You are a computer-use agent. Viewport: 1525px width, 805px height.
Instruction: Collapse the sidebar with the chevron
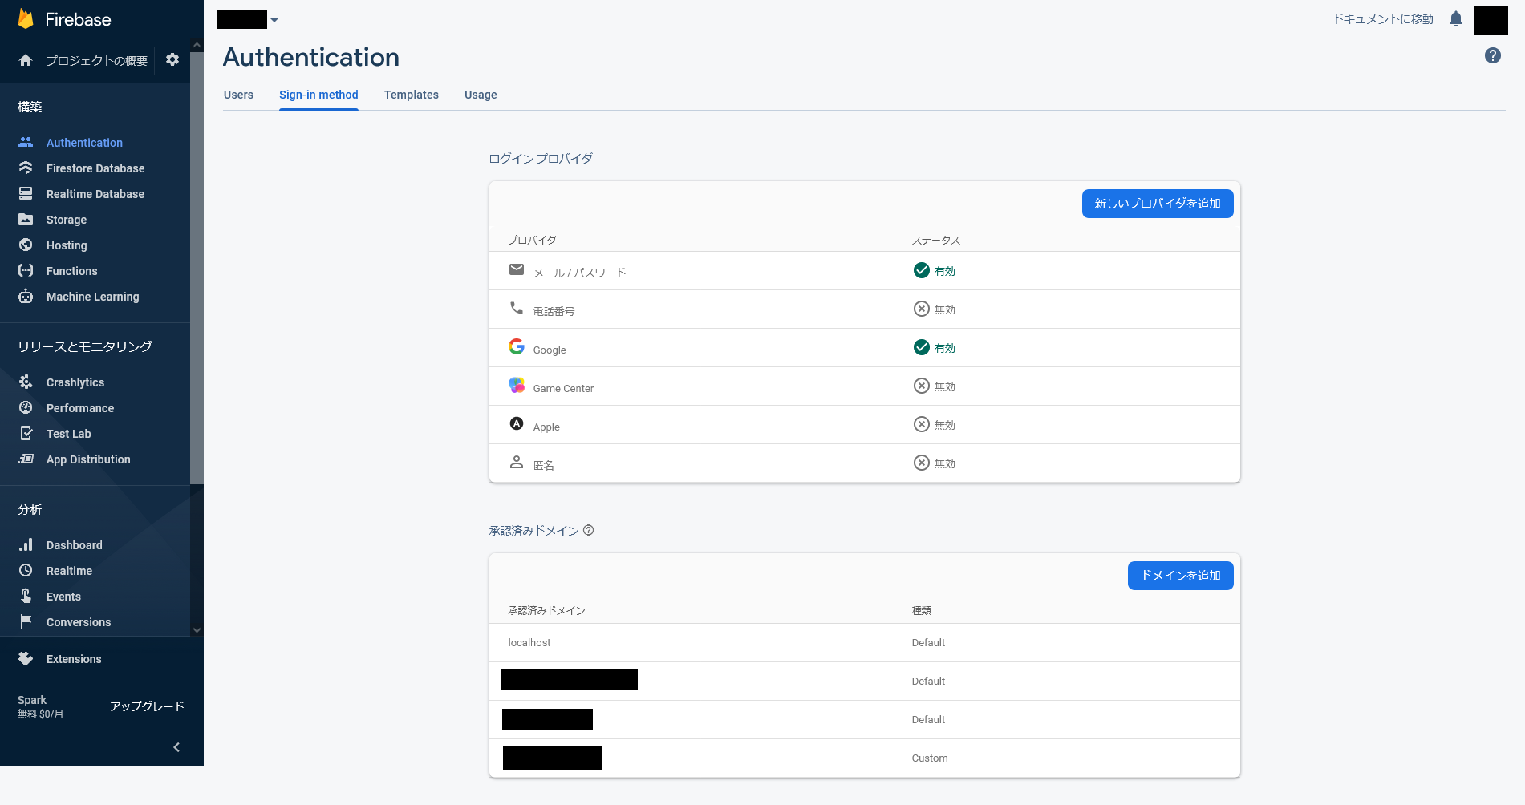(x=176, y=747)
